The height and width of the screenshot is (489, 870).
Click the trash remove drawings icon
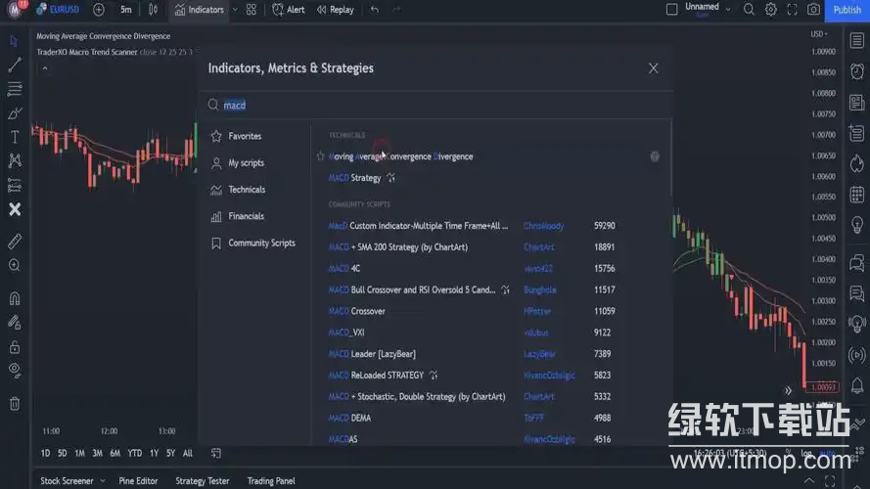click(x=15, y=403)
